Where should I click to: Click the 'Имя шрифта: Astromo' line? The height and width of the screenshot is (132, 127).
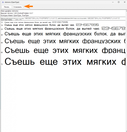[10, 11]
